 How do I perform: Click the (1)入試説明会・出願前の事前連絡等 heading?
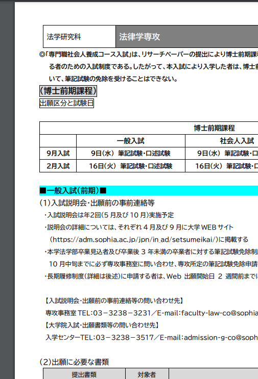click(x=97, y=203)
